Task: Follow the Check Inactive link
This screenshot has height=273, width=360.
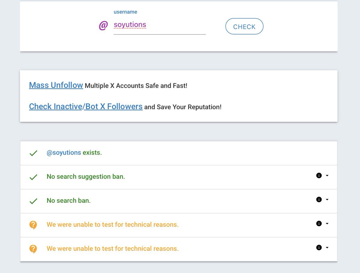Action: (x=55, y=106)
